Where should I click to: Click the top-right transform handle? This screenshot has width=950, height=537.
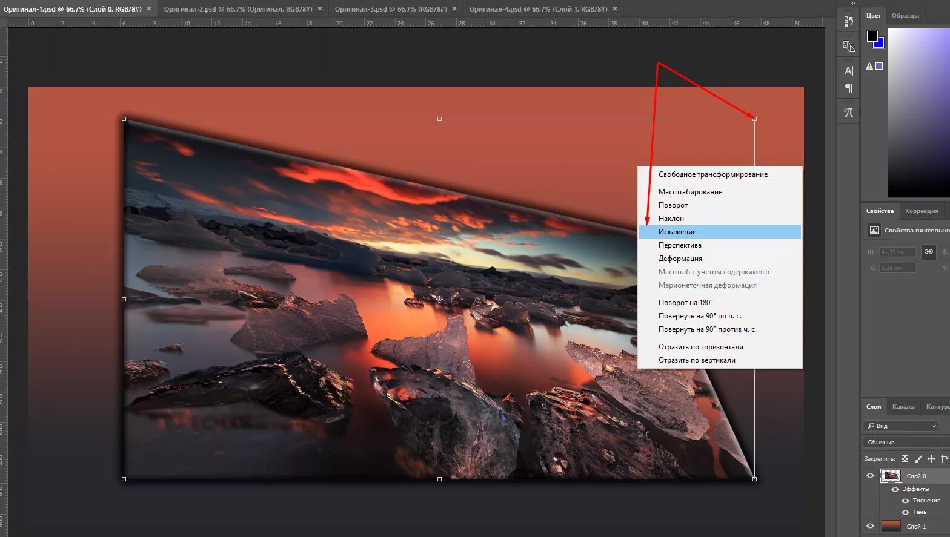(754, 119)
